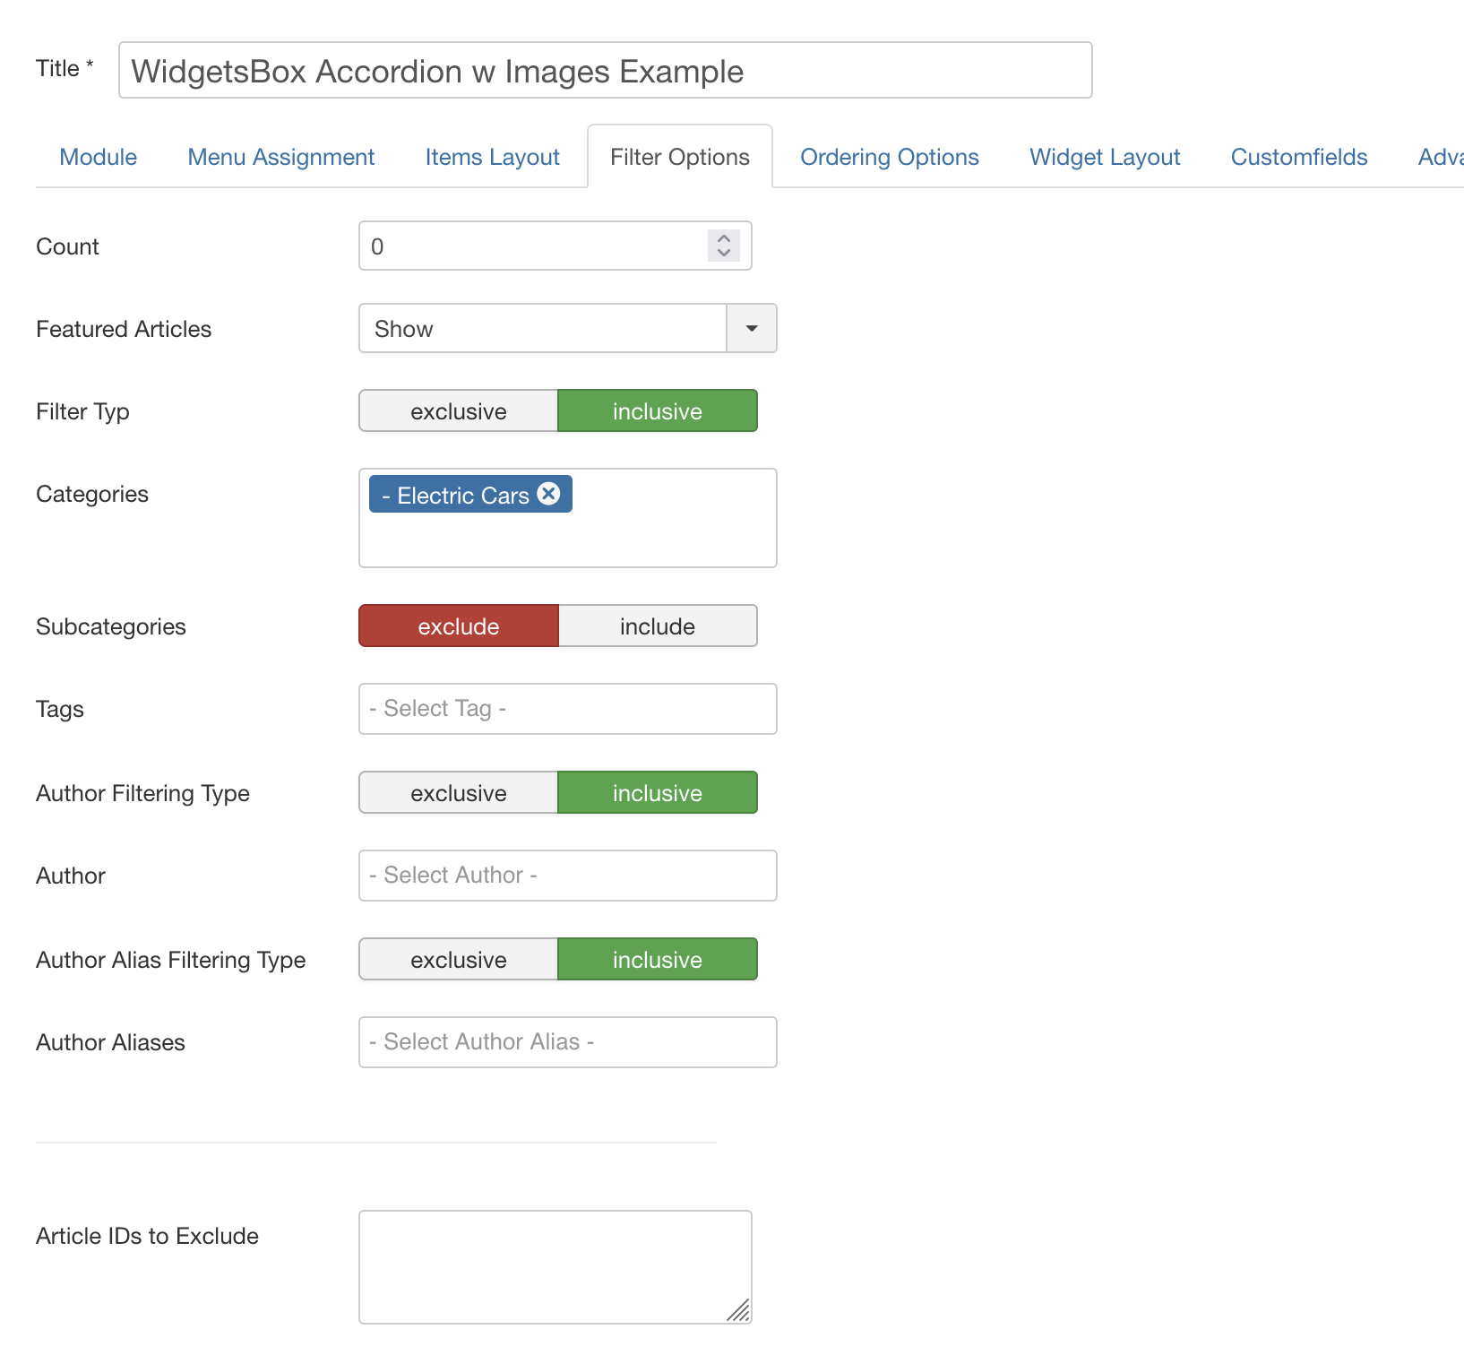1464x1355 pixels.
Task: Switch to the Menu Assignment tab
Action: tap(281, 157)
